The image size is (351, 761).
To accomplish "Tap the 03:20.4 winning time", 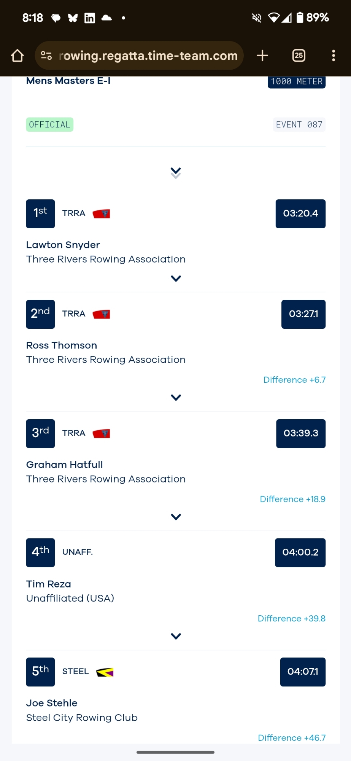I will pos(300,213).
